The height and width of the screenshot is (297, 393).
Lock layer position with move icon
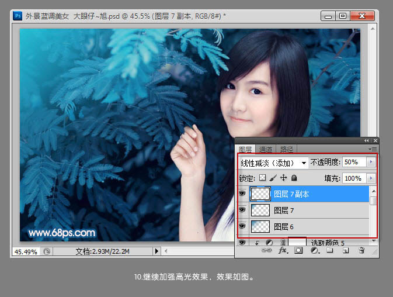[283, 178]
